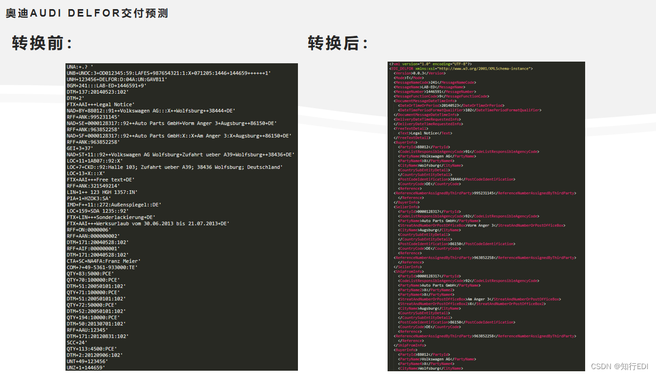Viewport: 656px width, 375px height.
Task: Click the 'QTY+70:100000:PCE' line
Action: [x=93, y=280]
